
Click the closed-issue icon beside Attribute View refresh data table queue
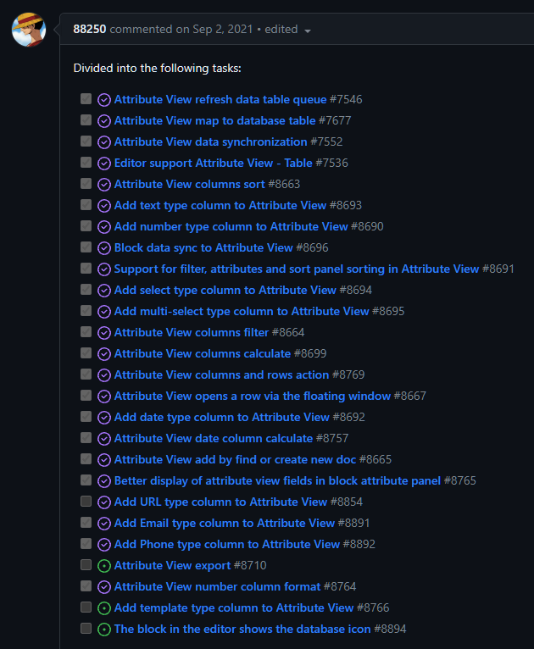[104, 99]
